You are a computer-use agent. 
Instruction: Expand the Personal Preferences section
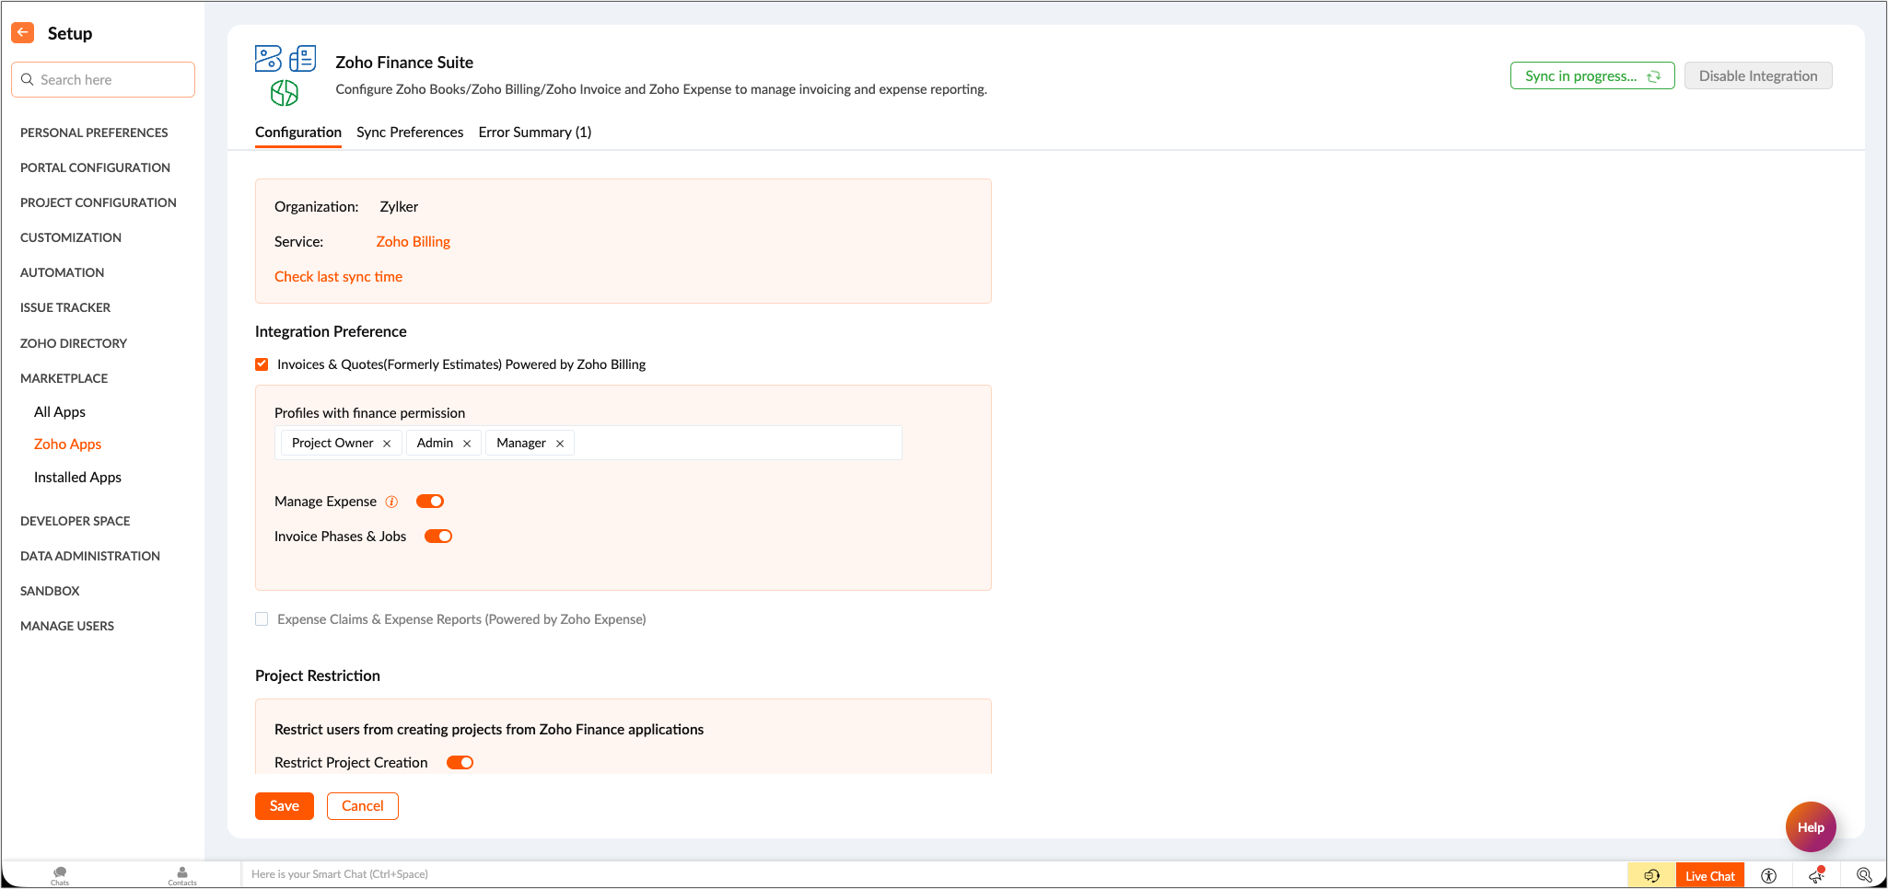coord(94,133)
